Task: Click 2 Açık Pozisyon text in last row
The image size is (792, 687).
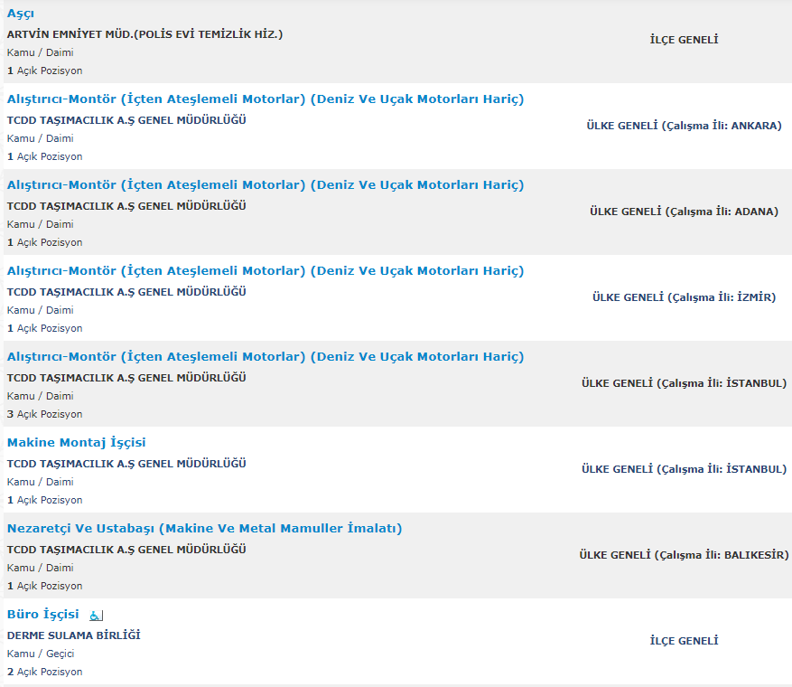Action: click(x=44, y=672)
